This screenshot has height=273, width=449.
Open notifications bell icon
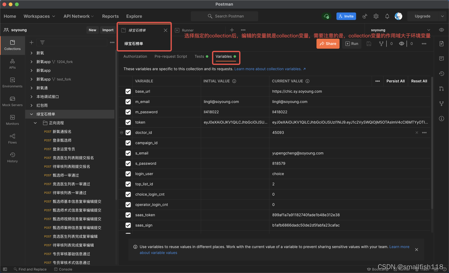tap(387, 16)
